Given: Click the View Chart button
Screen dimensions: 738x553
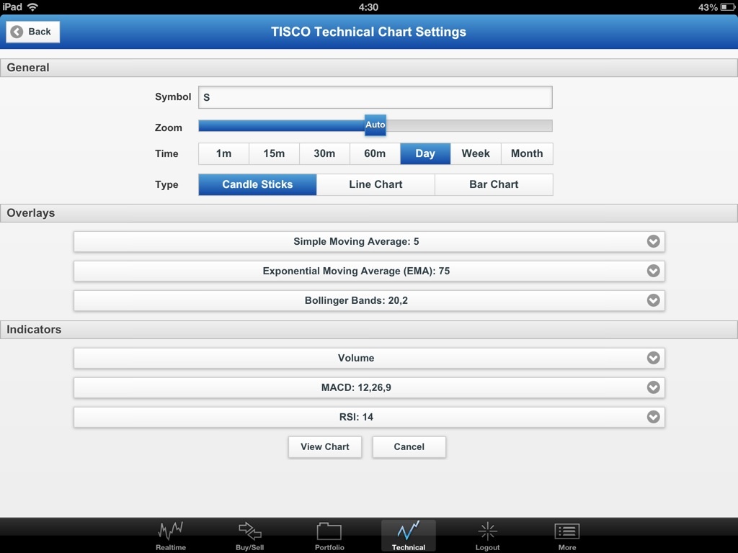Looking at the screenshot, I should pos(325,446).
